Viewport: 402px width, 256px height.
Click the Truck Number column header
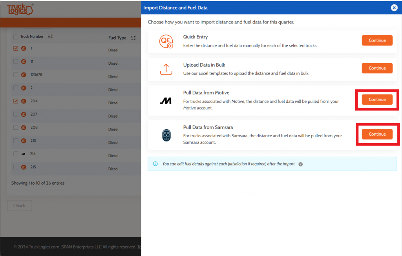coord(32,36)
